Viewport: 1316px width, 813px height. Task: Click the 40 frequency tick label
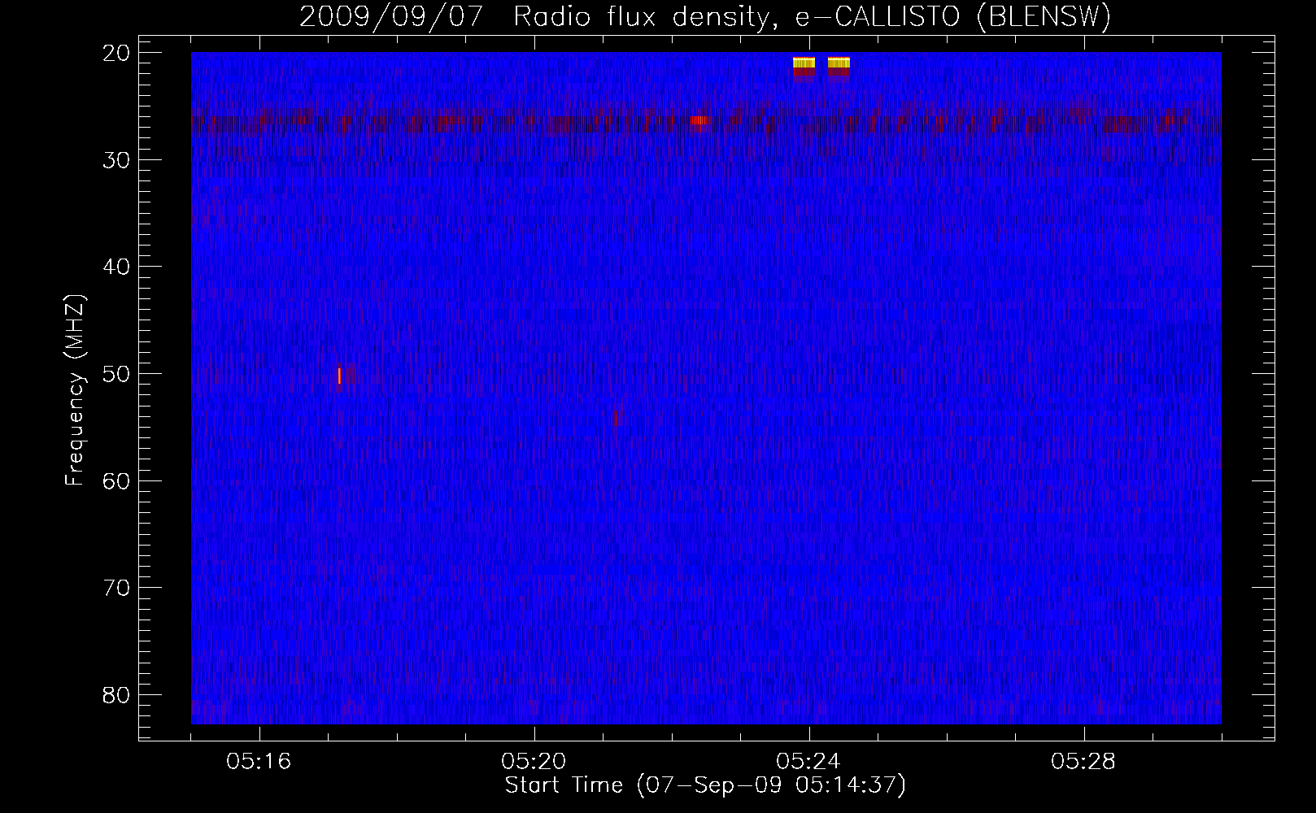117,267
